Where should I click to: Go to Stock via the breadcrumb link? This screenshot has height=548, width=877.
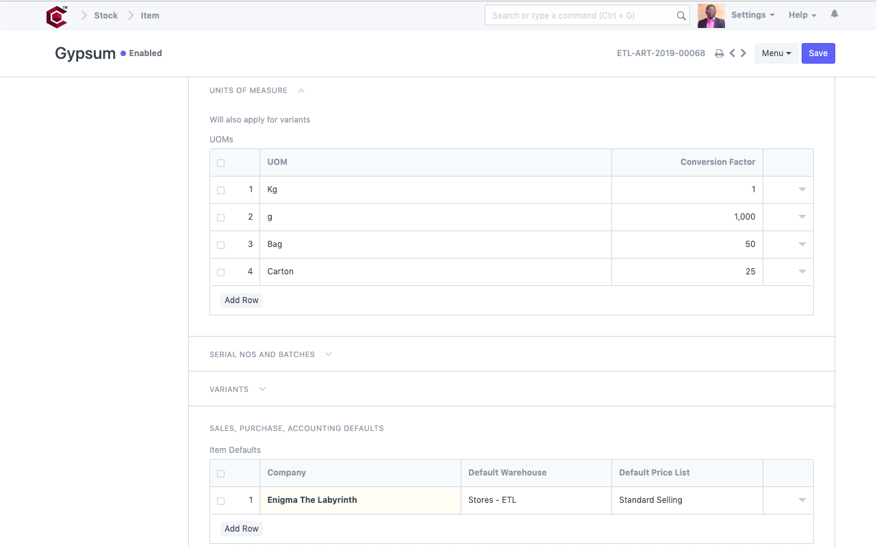106,15
